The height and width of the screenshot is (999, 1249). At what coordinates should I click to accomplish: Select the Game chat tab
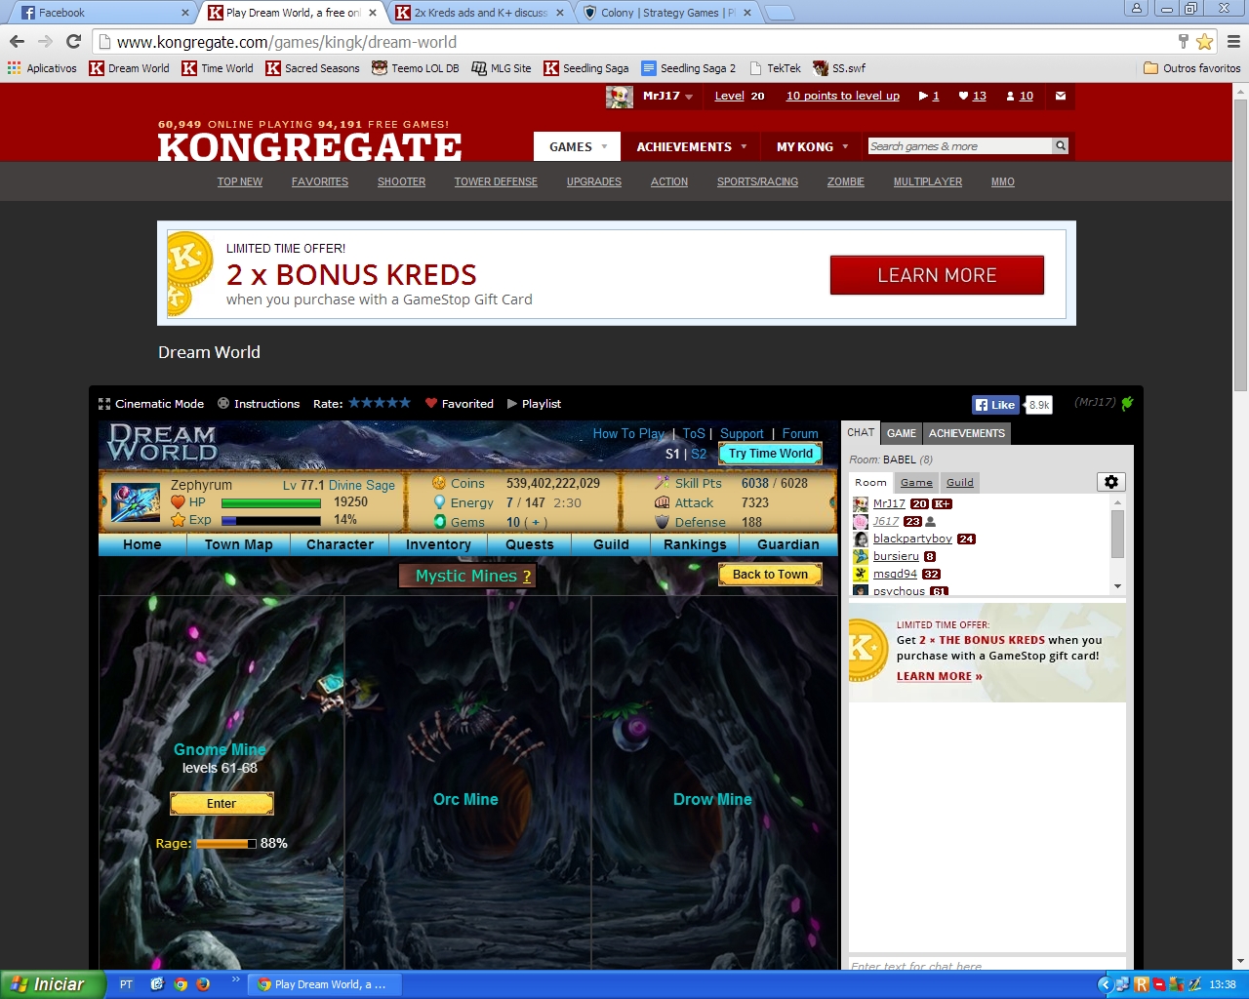(916, 482)
